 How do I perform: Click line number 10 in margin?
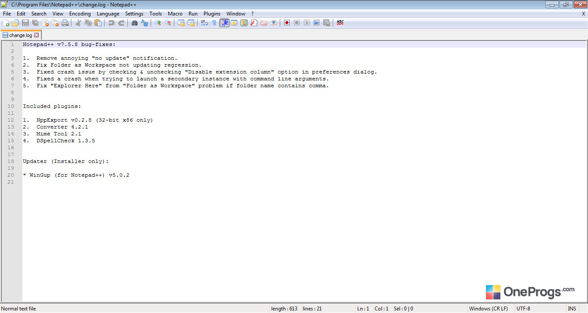point(11,106)
